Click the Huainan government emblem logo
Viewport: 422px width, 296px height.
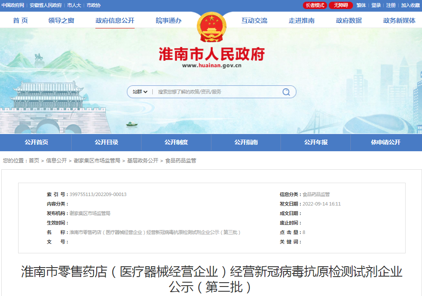coord(211,26)
